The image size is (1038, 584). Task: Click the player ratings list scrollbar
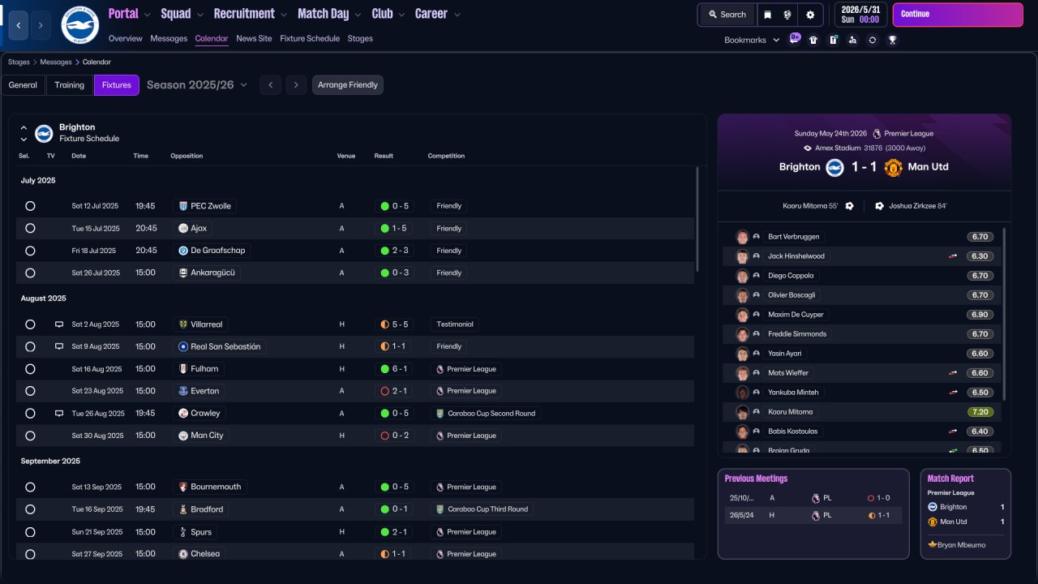click(x=1004, y=313)
